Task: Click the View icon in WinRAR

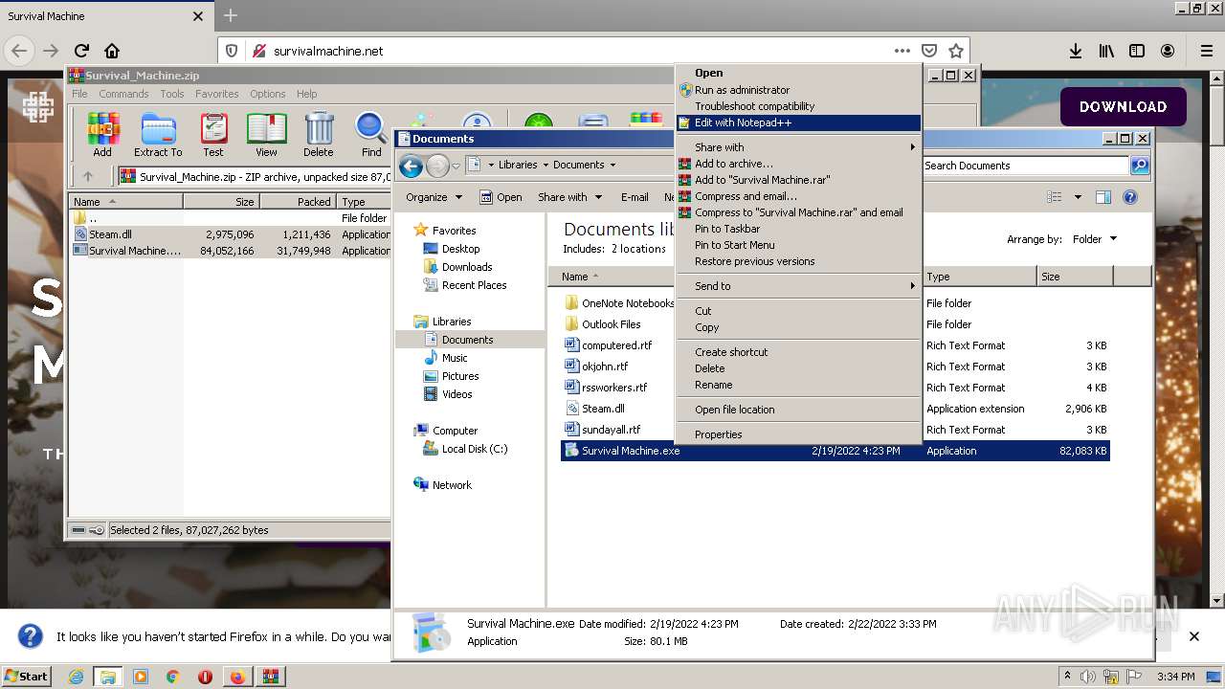Action: point(266,134)
